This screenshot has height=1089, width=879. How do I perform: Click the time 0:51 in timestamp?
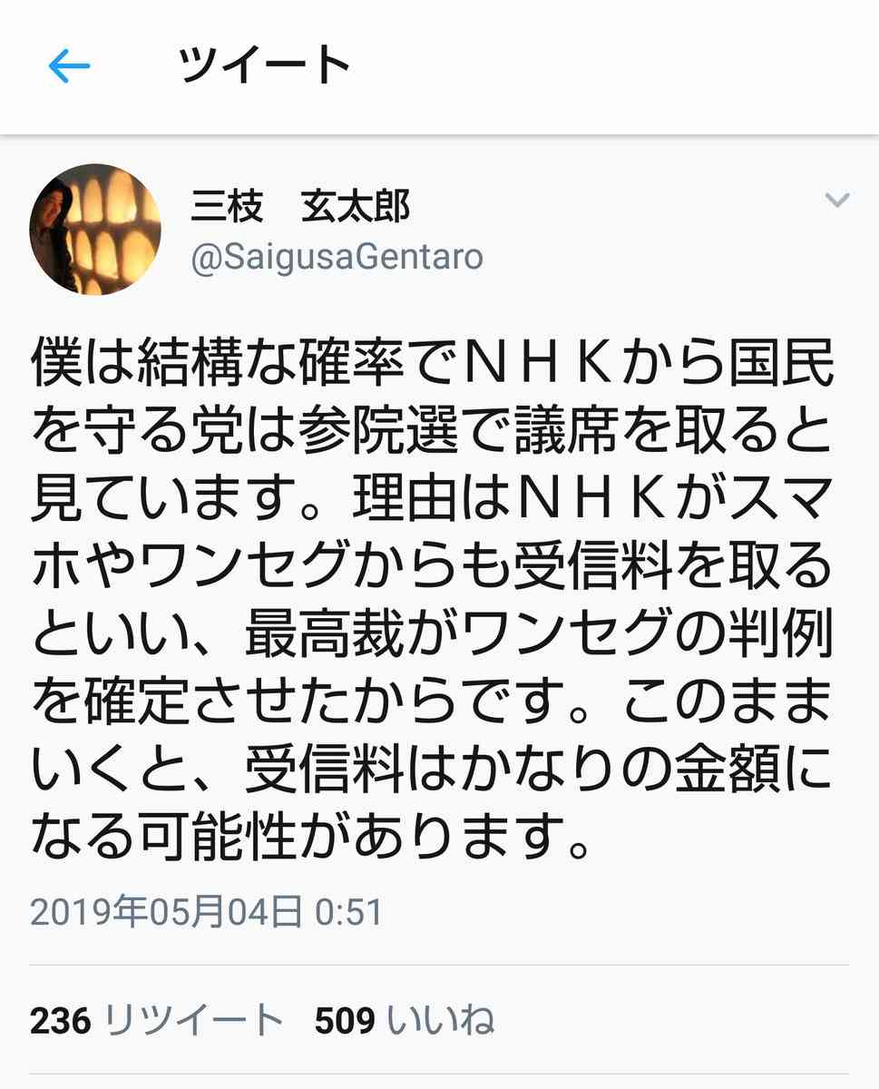click(349, 913)
